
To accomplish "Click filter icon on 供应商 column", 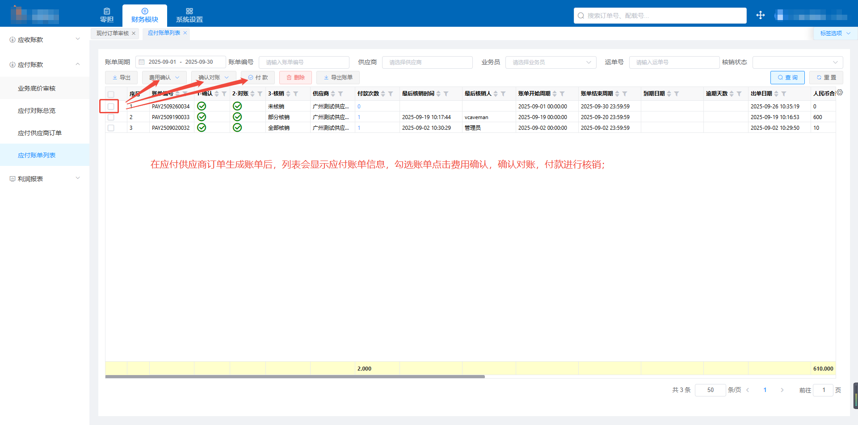I will click(341, 94).
